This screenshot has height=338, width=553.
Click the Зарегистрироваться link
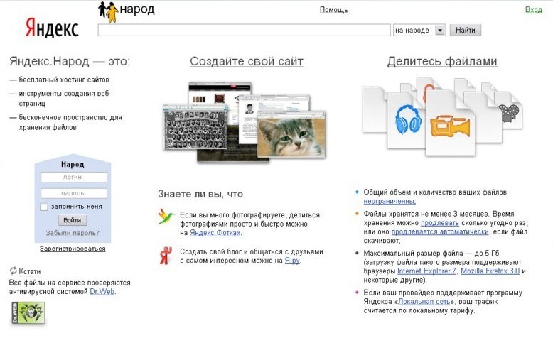point(73,249)
